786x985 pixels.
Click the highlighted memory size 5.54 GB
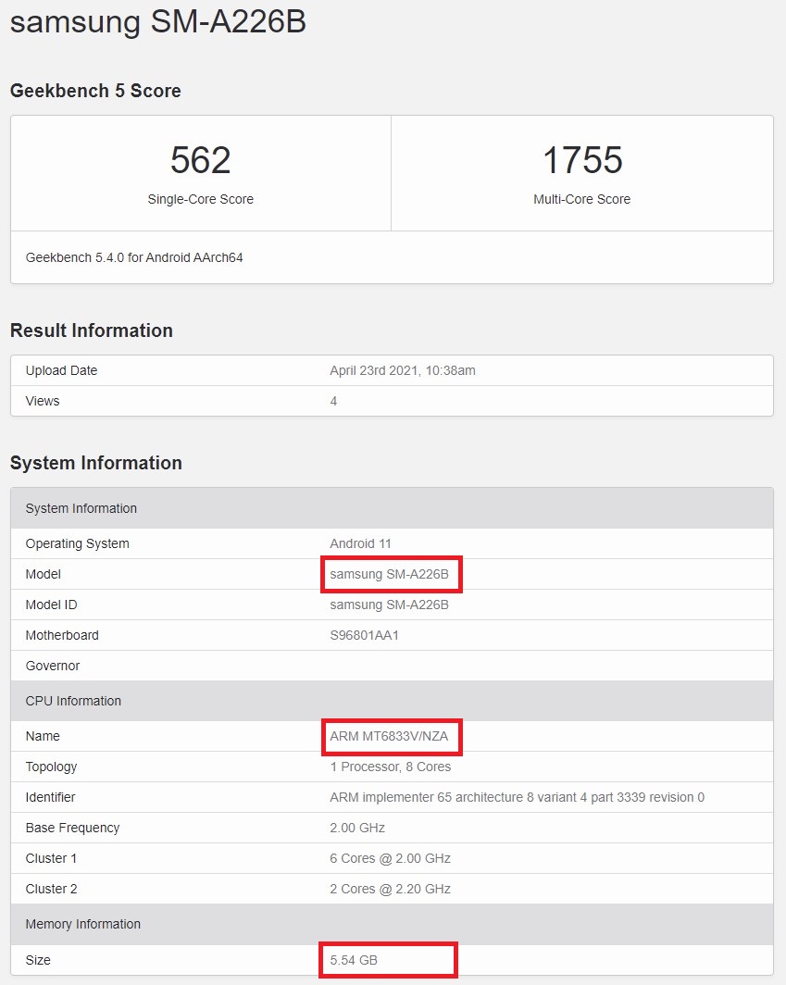point(354,960)
